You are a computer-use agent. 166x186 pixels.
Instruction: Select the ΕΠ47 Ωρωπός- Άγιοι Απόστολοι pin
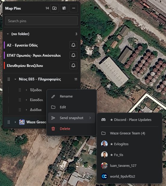[34, 55]
